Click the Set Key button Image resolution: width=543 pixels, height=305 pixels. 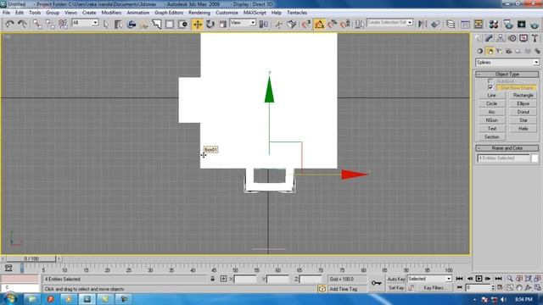tap(396, 288)
